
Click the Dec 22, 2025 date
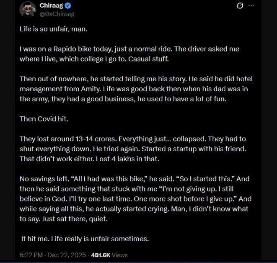coord(67,255)
